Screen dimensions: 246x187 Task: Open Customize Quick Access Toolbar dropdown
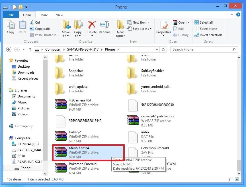point(26,7)
